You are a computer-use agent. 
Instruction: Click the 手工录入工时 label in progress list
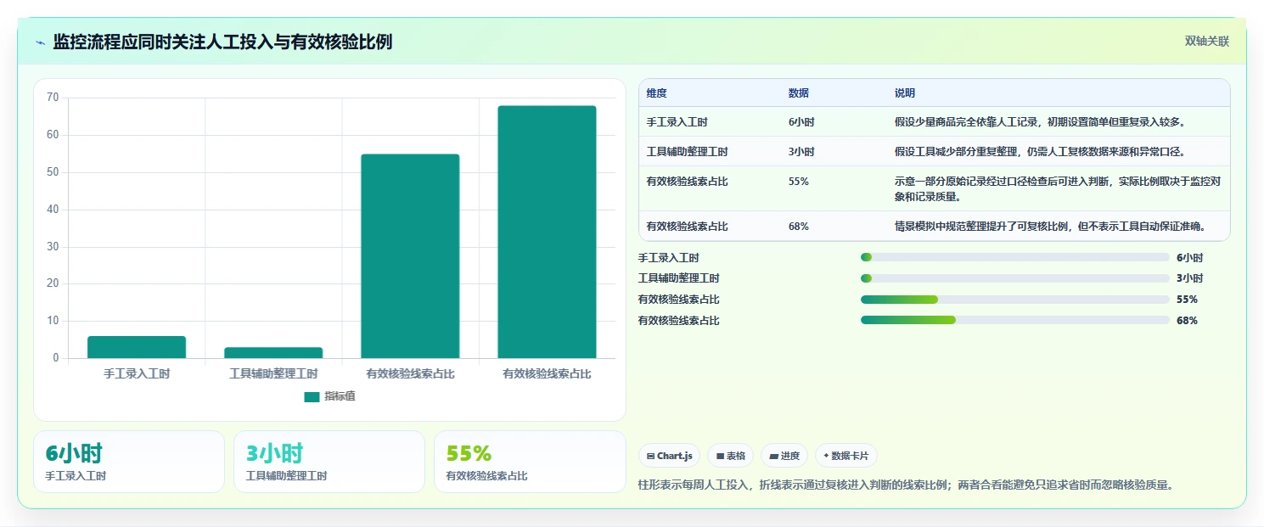click(669, 258)
